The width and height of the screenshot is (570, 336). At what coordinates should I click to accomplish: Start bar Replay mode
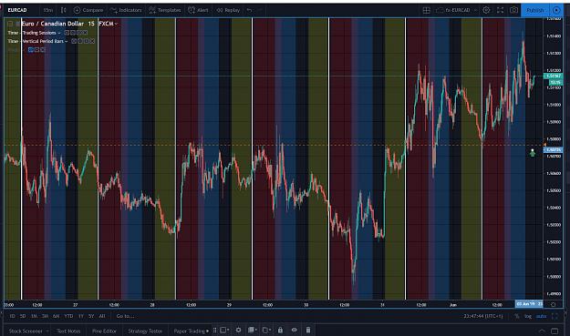(228, 10)
